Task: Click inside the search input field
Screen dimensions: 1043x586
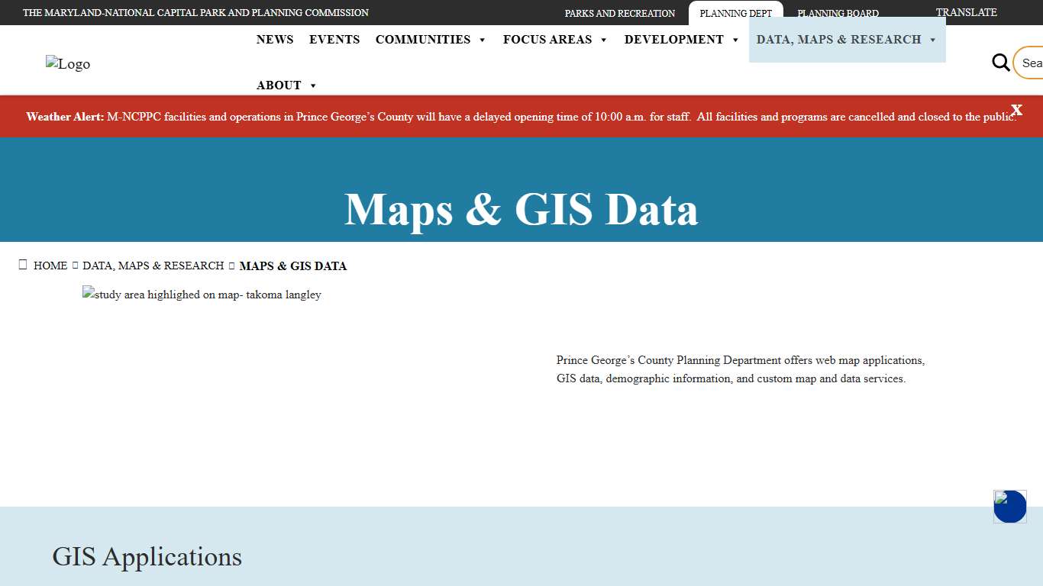Action: click(x=1032, y=63)
